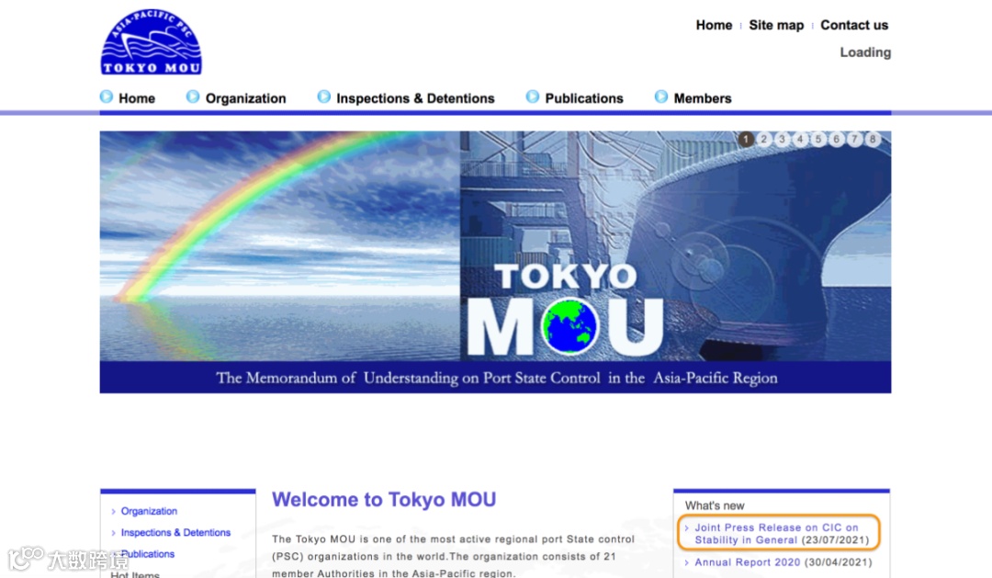Open Joint Press Release on CIC news item
The width and height of the screenshot is (992, 578).
coord(782,534)
